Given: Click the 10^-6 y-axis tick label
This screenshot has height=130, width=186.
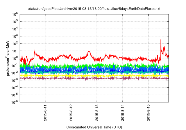Looking at the screenshot, I should 15,102.
